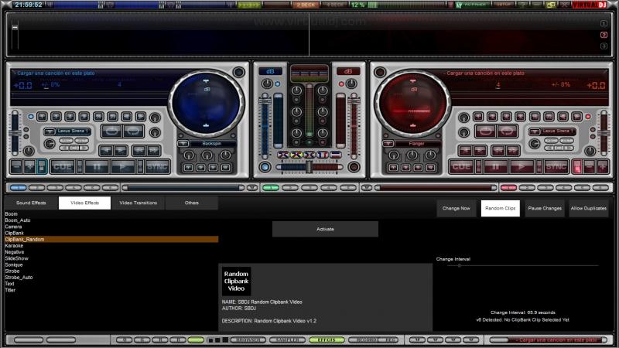Set loop in on left deck

pyautogui.click(x=111, y=131)
